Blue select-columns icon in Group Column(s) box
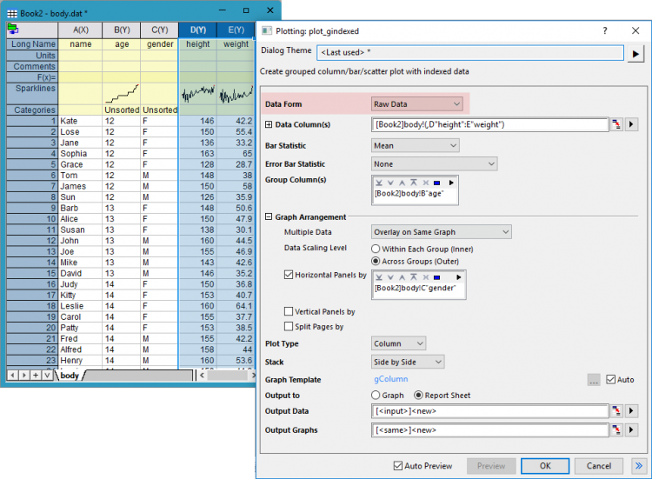 click(x=436, y=183)
